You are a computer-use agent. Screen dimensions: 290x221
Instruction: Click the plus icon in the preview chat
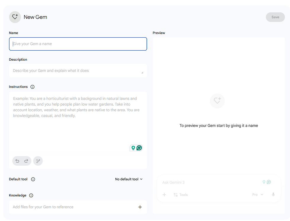pos(165,194)
